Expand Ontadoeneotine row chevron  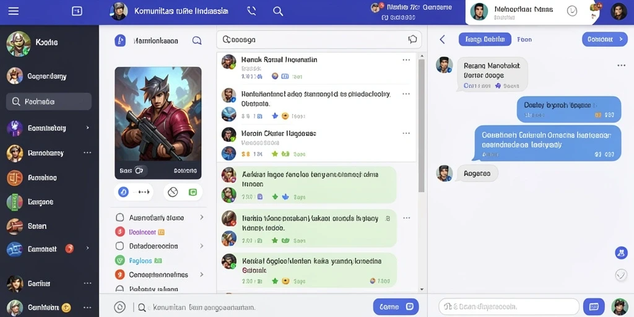201,246
